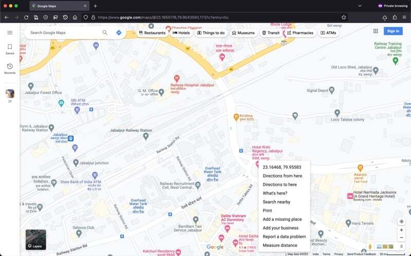Select the ATMs category chip
The width and height of the screenshot is (411, 256).
pyautogui.click(x=328, y=33)
